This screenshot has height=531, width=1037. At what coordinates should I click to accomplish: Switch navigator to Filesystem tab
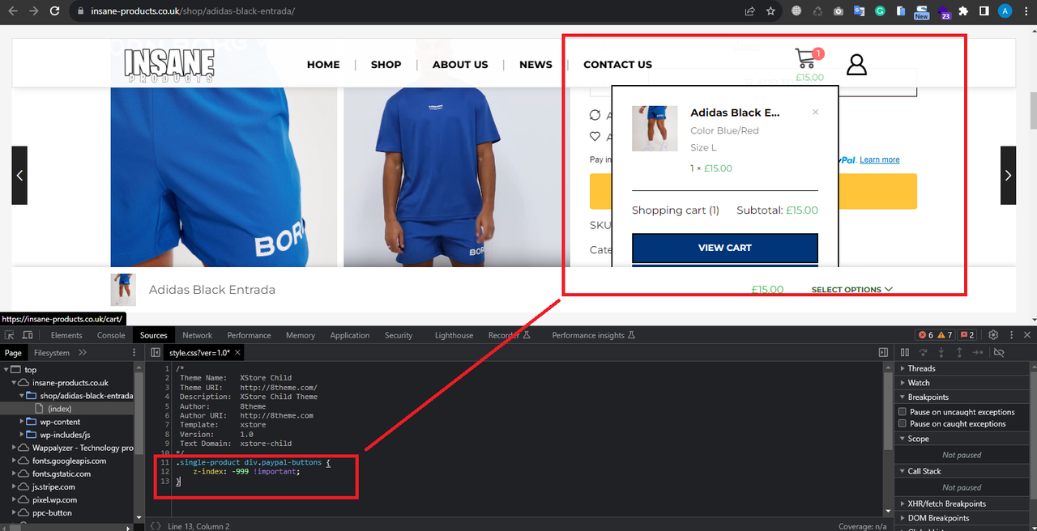click(x=52, y=353)
